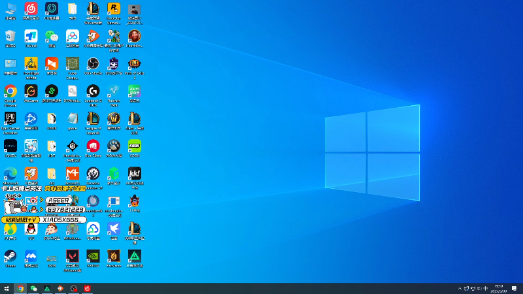This screenshot has height=294, width=523.
Task: Select the Path of Exile 2 shortcut
Action: [x=135, y=68]
